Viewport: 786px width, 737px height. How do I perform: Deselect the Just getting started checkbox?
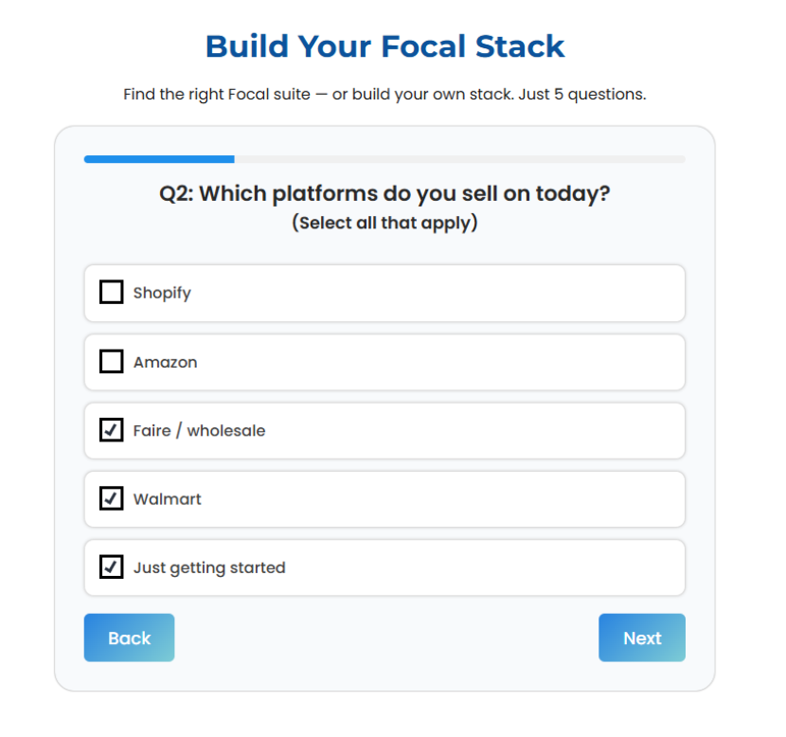point(112,567)
